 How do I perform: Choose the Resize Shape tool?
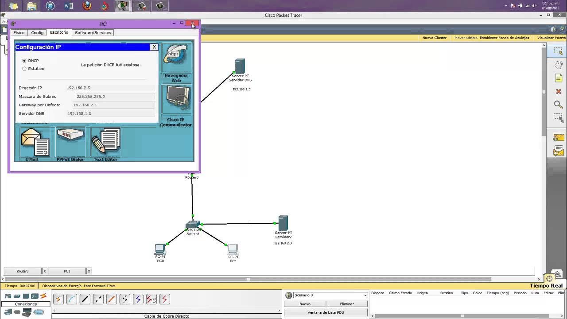point(558,118)
